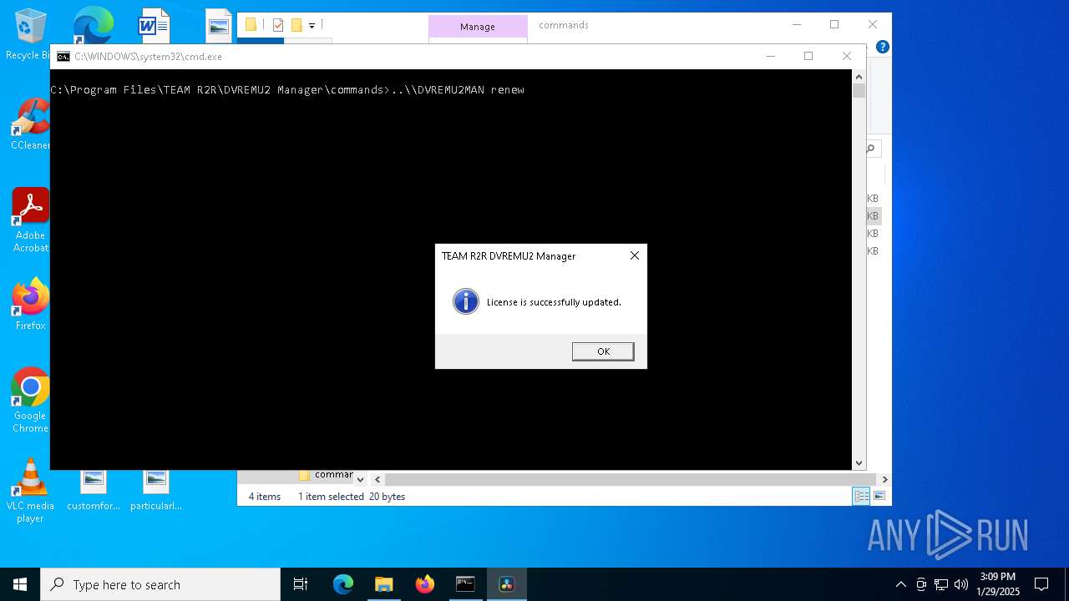This screenshot has width=1069, height=601.
Task: Open Edge from the taskbar
Action: (343, 584)
